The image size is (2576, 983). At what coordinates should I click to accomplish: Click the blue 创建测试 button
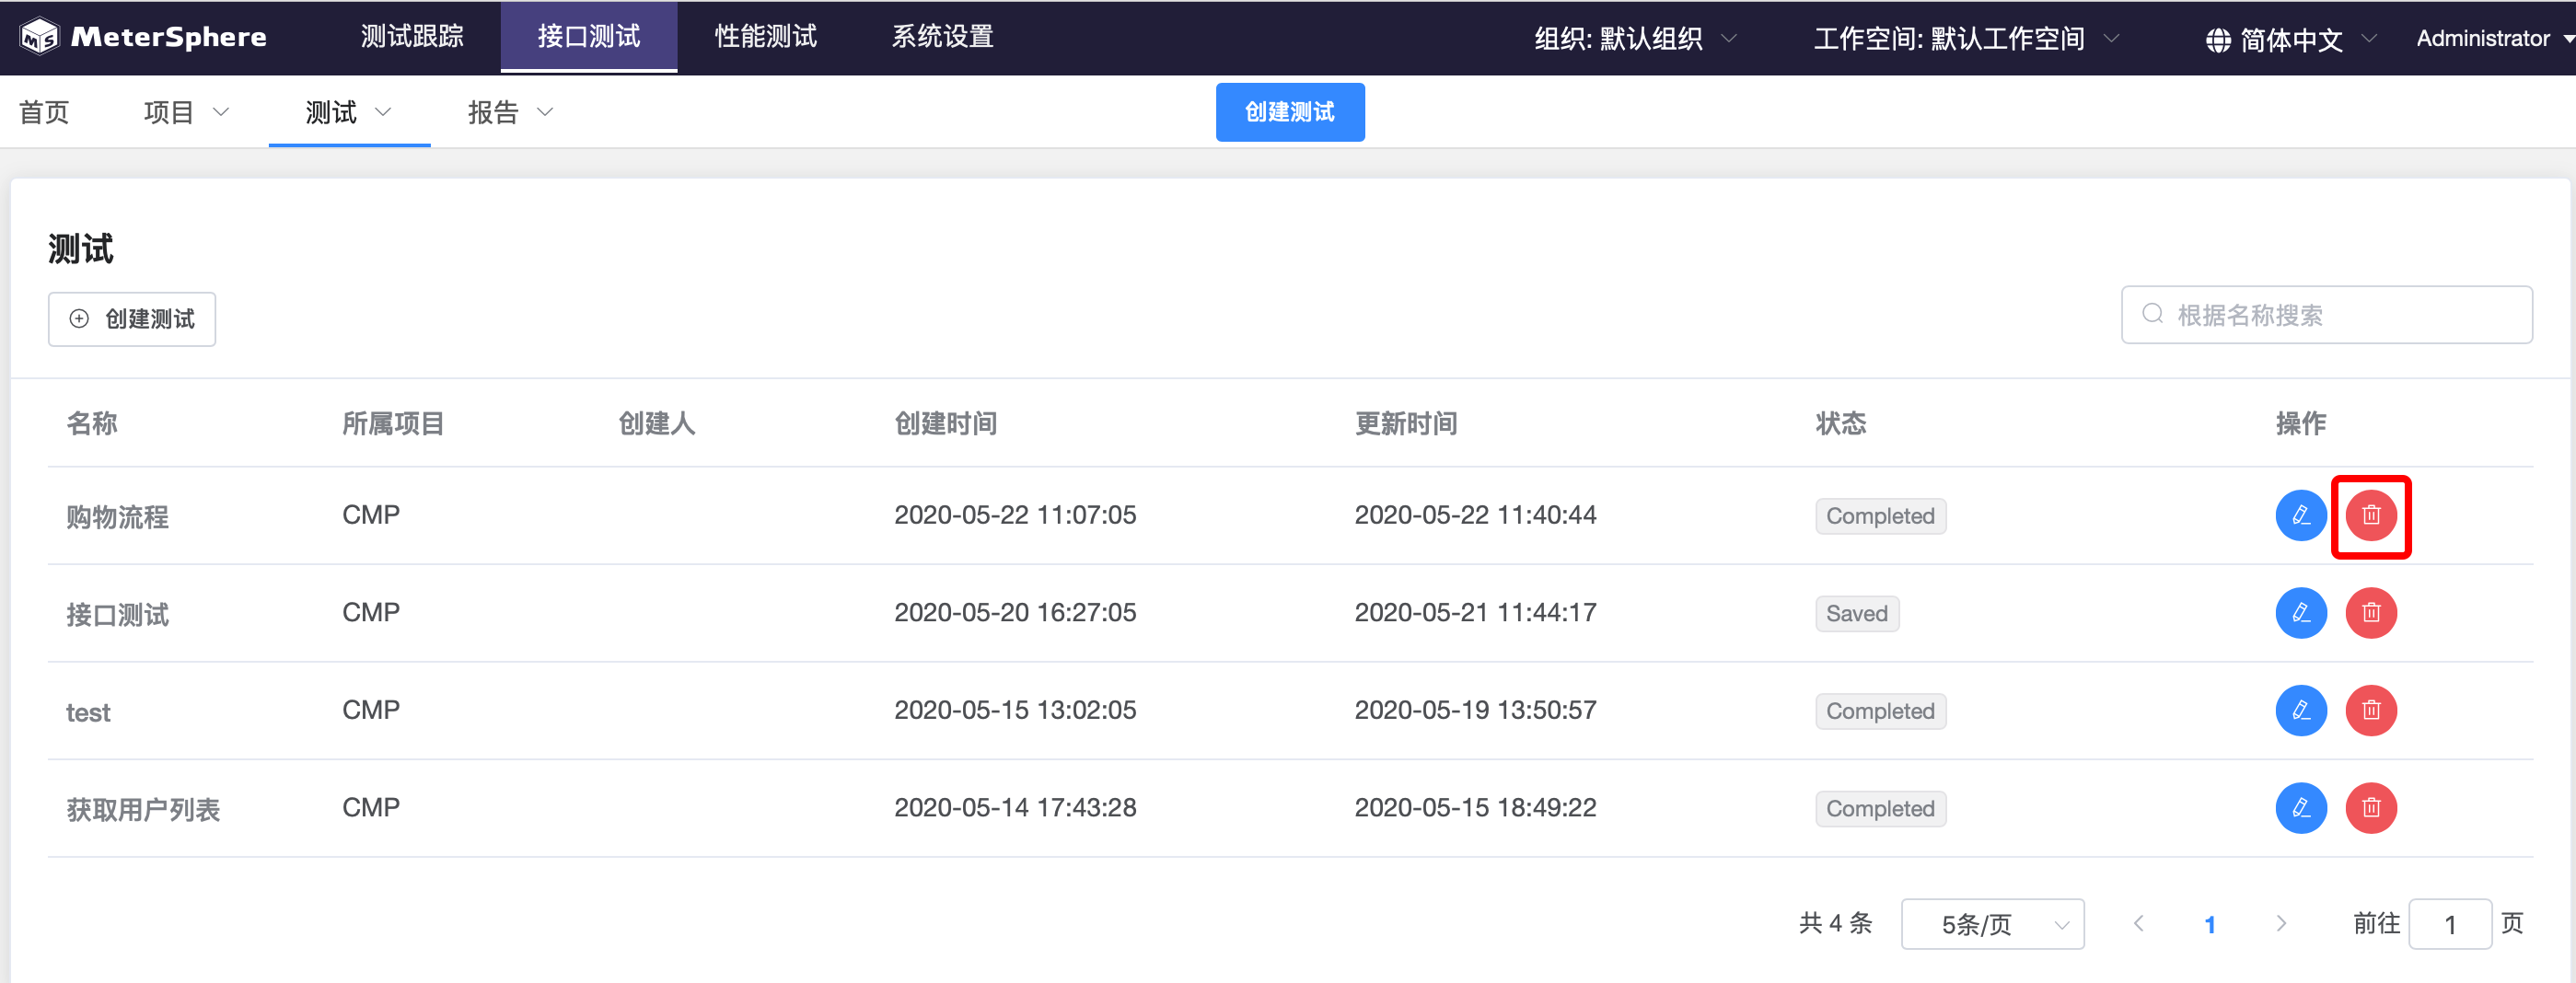1290,112
